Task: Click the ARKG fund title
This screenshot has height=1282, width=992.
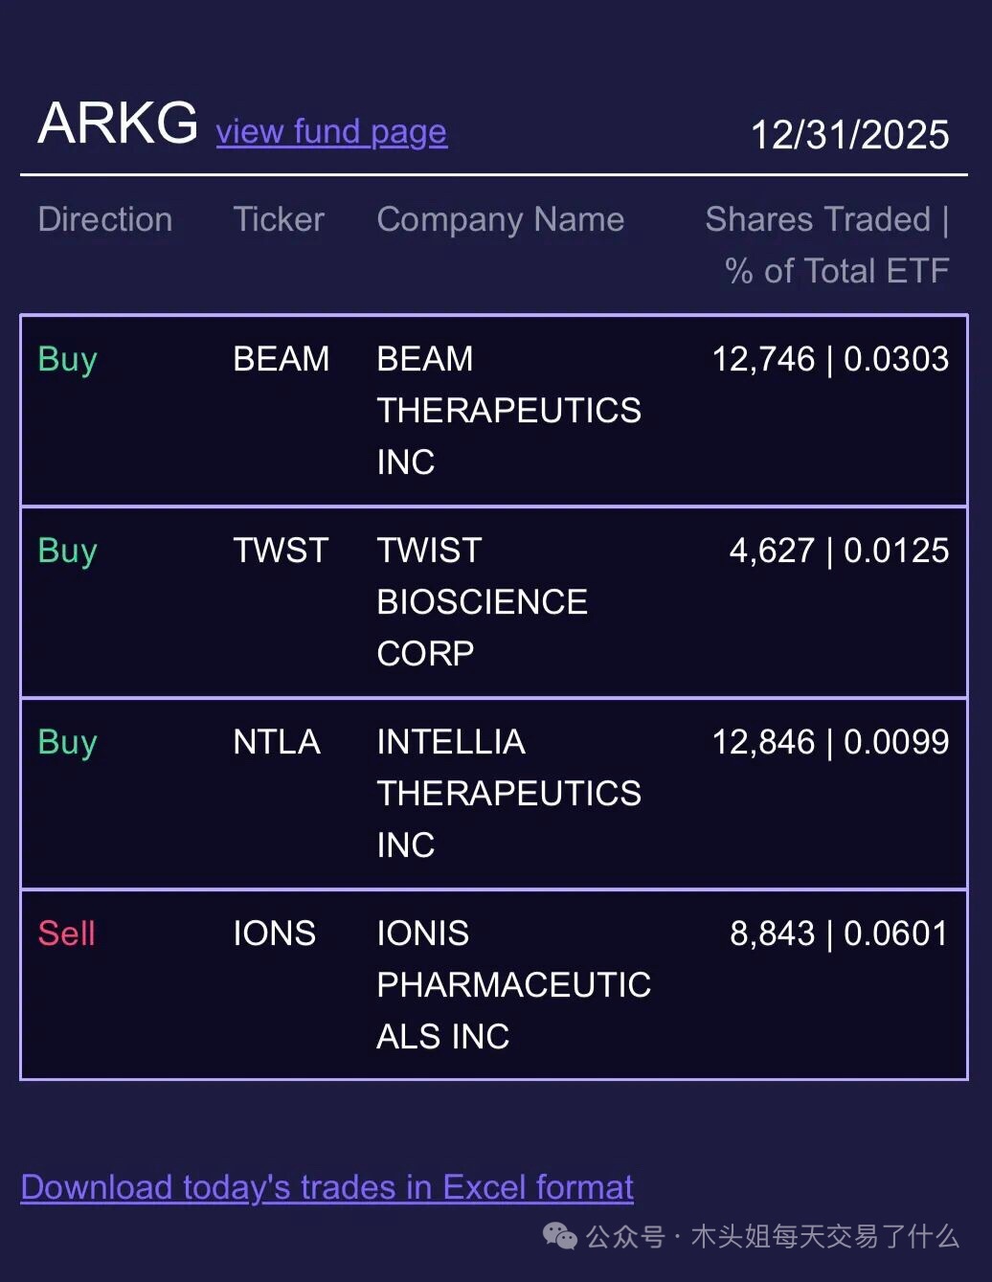Action: 118,124
